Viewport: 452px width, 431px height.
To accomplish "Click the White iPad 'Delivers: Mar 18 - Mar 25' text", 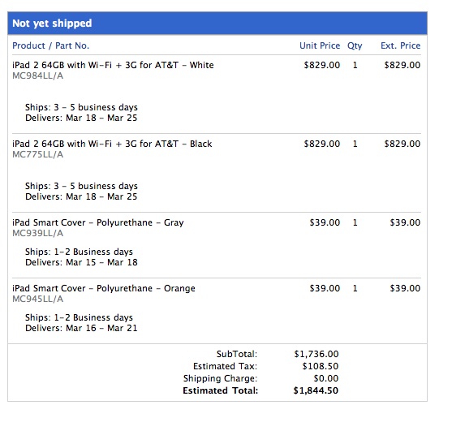I will point(81,118).
